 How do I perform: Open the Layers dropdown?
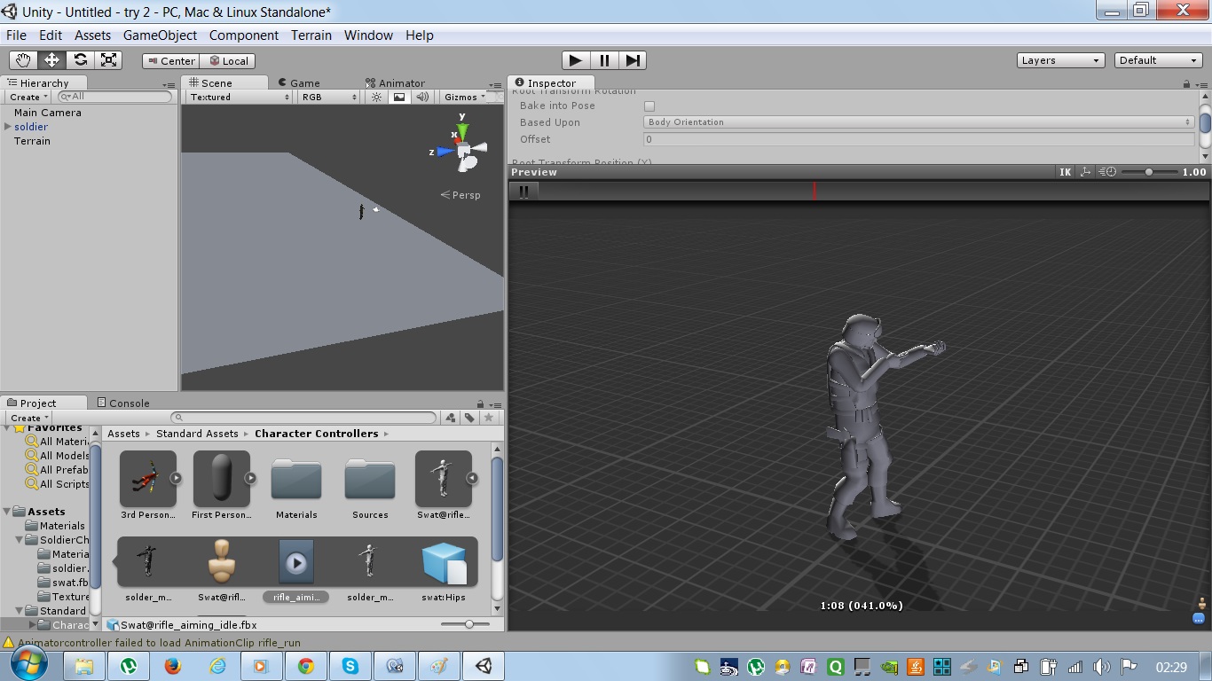click(1060, 60)
